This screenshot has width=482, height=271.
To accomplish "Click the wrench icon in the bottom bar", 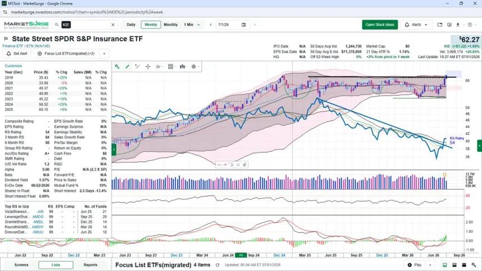I will pyautogui.click(x=474, y=265).
